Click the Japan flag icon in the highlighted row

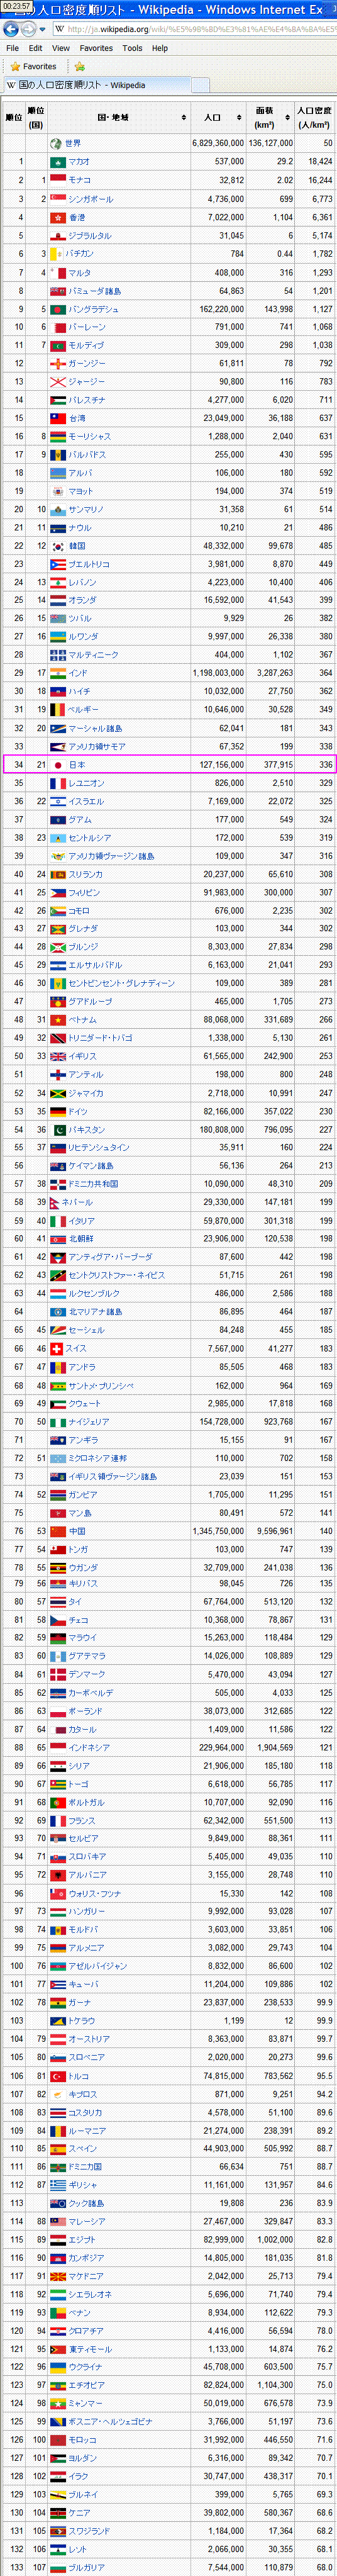(x=58, y=765)
